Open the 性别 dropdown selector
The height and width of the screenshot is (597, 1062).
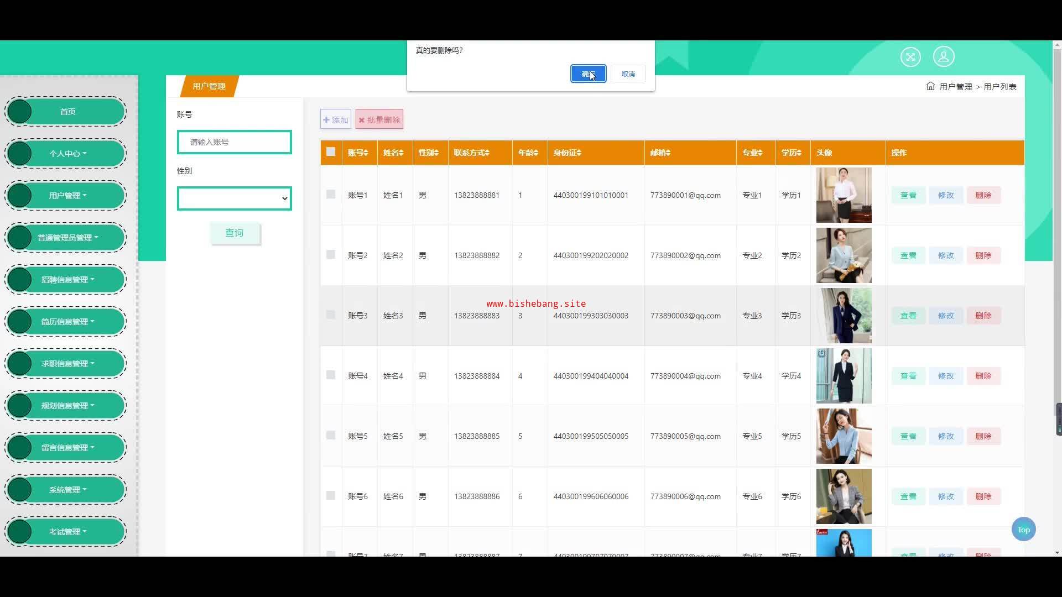coord(235,198)
